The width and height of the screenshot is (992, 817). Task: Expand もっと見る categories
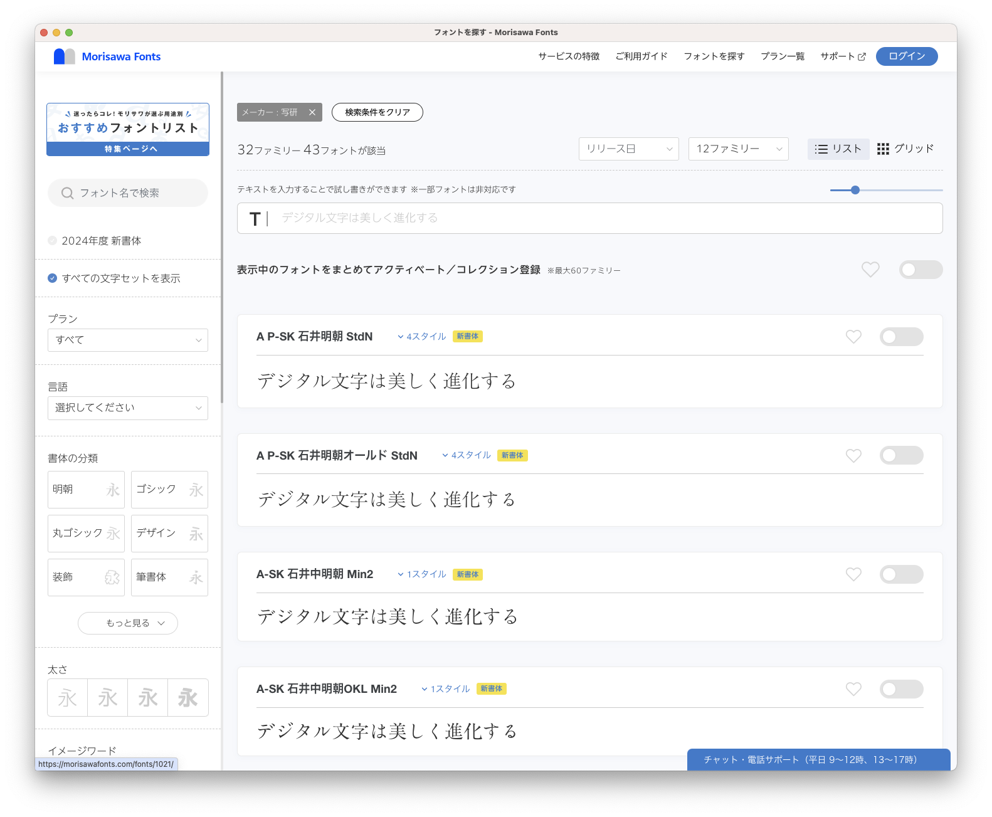[x=128, y=623]
